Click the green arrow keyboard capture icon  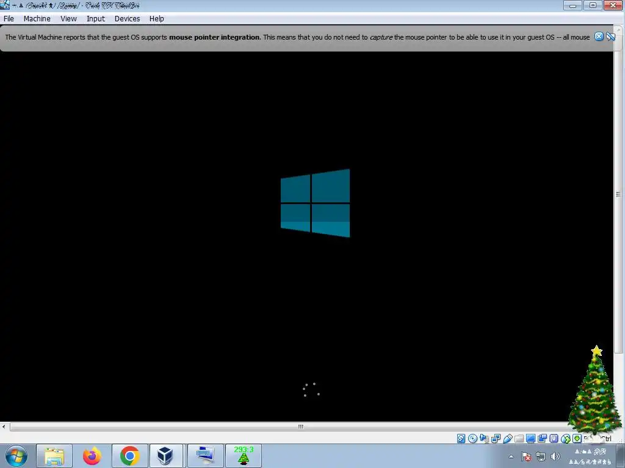[x=577, y=439]
